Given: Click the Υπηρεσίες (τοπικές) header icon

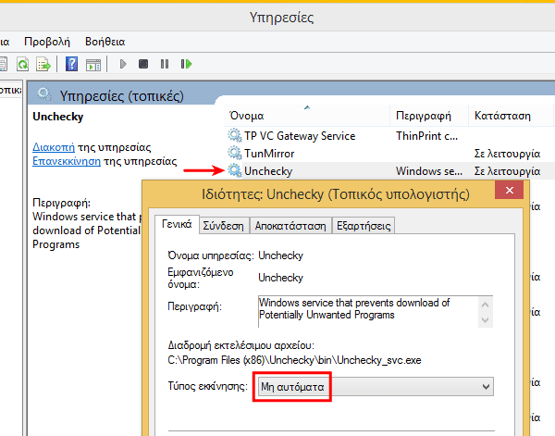Looking at the screenshot, I should pos(44,94).
